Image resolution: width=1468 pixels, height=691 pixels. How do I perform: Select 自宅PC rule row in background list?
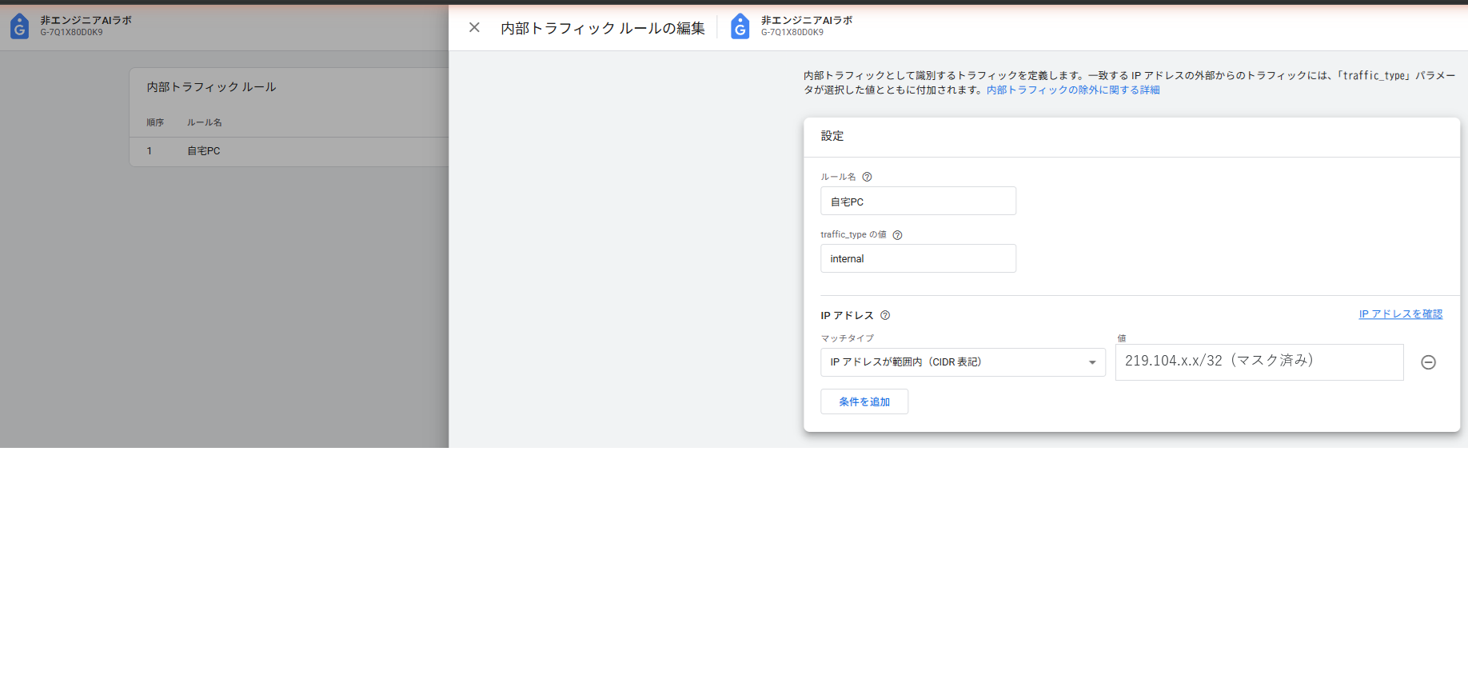click(289, 151)
